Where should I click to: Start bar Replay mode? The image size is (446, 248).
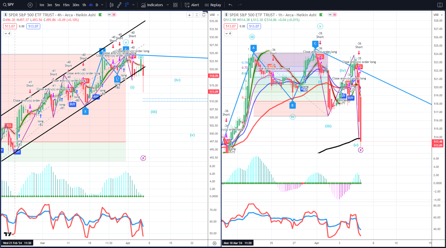213,5
